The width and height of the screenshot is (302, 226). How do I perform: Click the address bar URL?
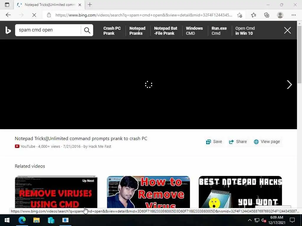coord(144,15)
